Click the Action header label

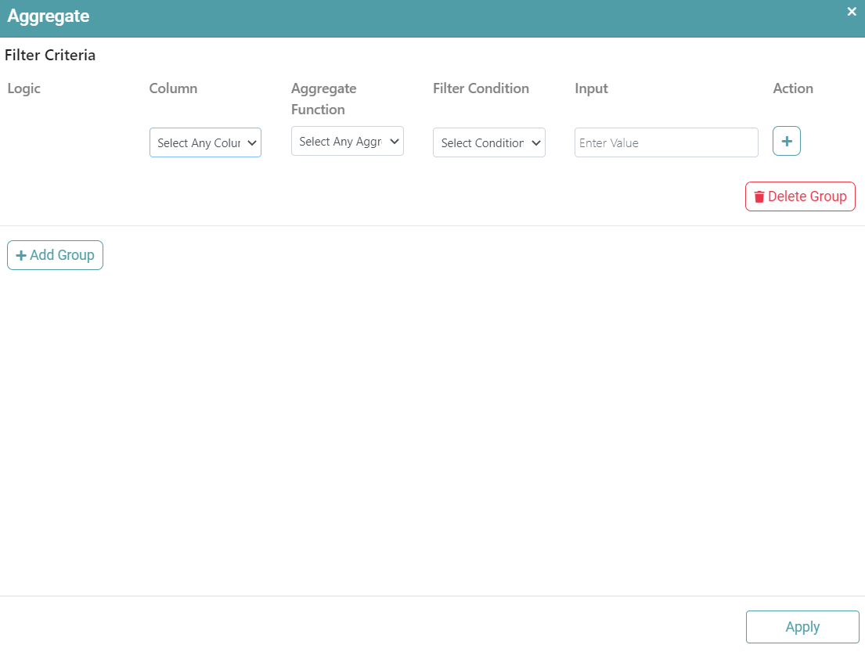pos(792,88)
